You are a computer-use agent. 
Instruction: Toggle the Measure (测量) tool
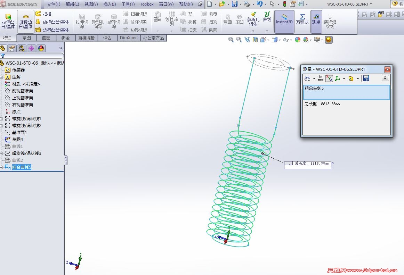click(x=316, y=22)
